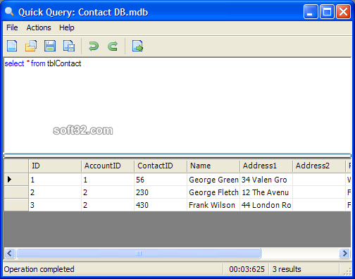This screenshot has height=279, width=355.
Task: Click the New query toolbar icon
Action: (x=12, y=46)
